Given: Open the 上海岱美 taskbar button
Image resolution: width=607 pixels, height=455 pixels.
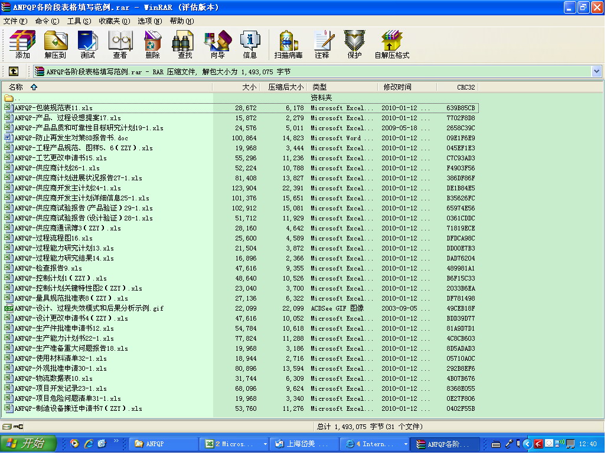Looking at the screenshot, I should tap(304, 444).
